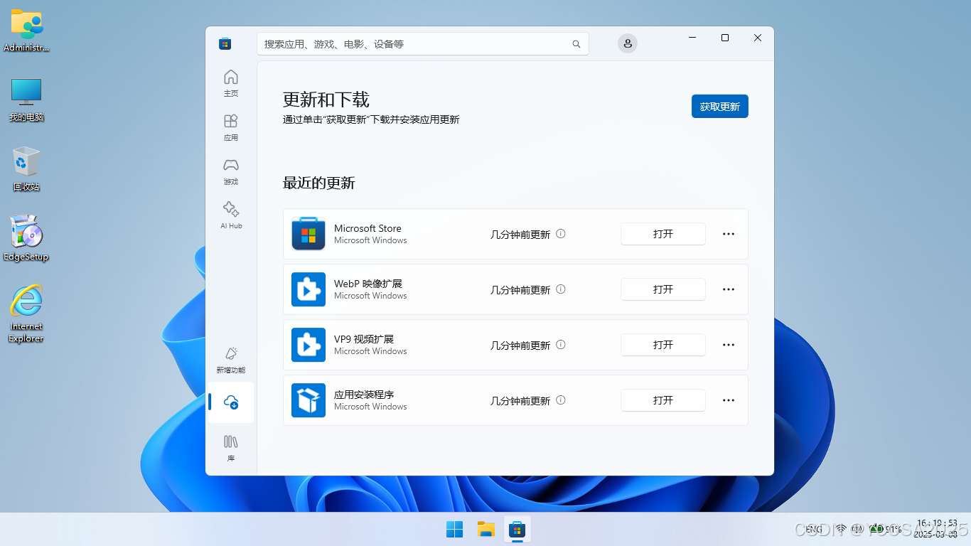Minimize the Microsoft Store window
The width and height of the screenshot is (971, 546).
tap(692, 38)
